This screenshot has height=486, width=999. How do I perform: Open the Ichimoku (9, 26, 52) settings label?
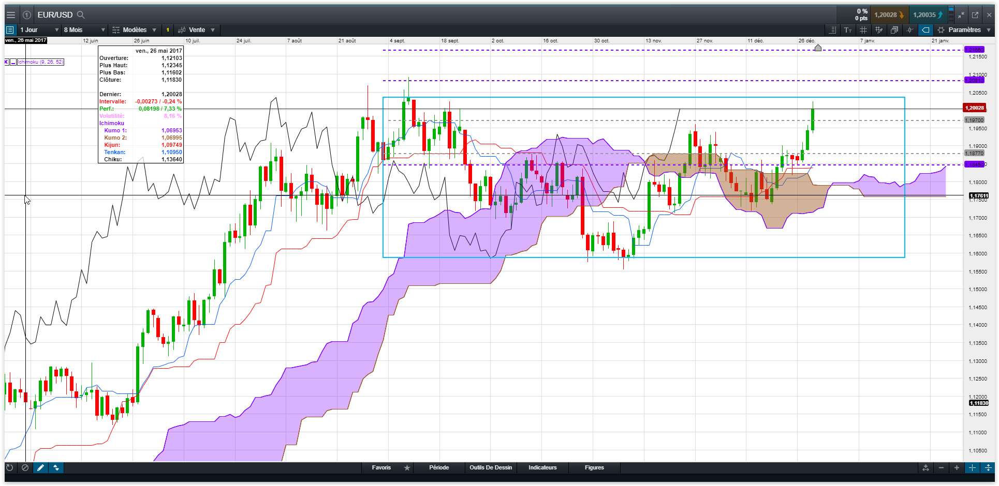(x=41, y=62)
